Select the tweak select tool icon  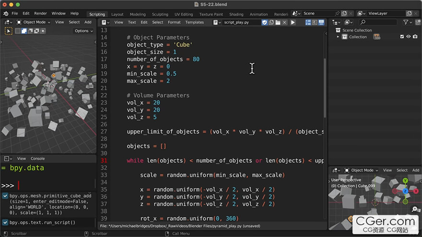pyautogui.click(x=9, y=31)
